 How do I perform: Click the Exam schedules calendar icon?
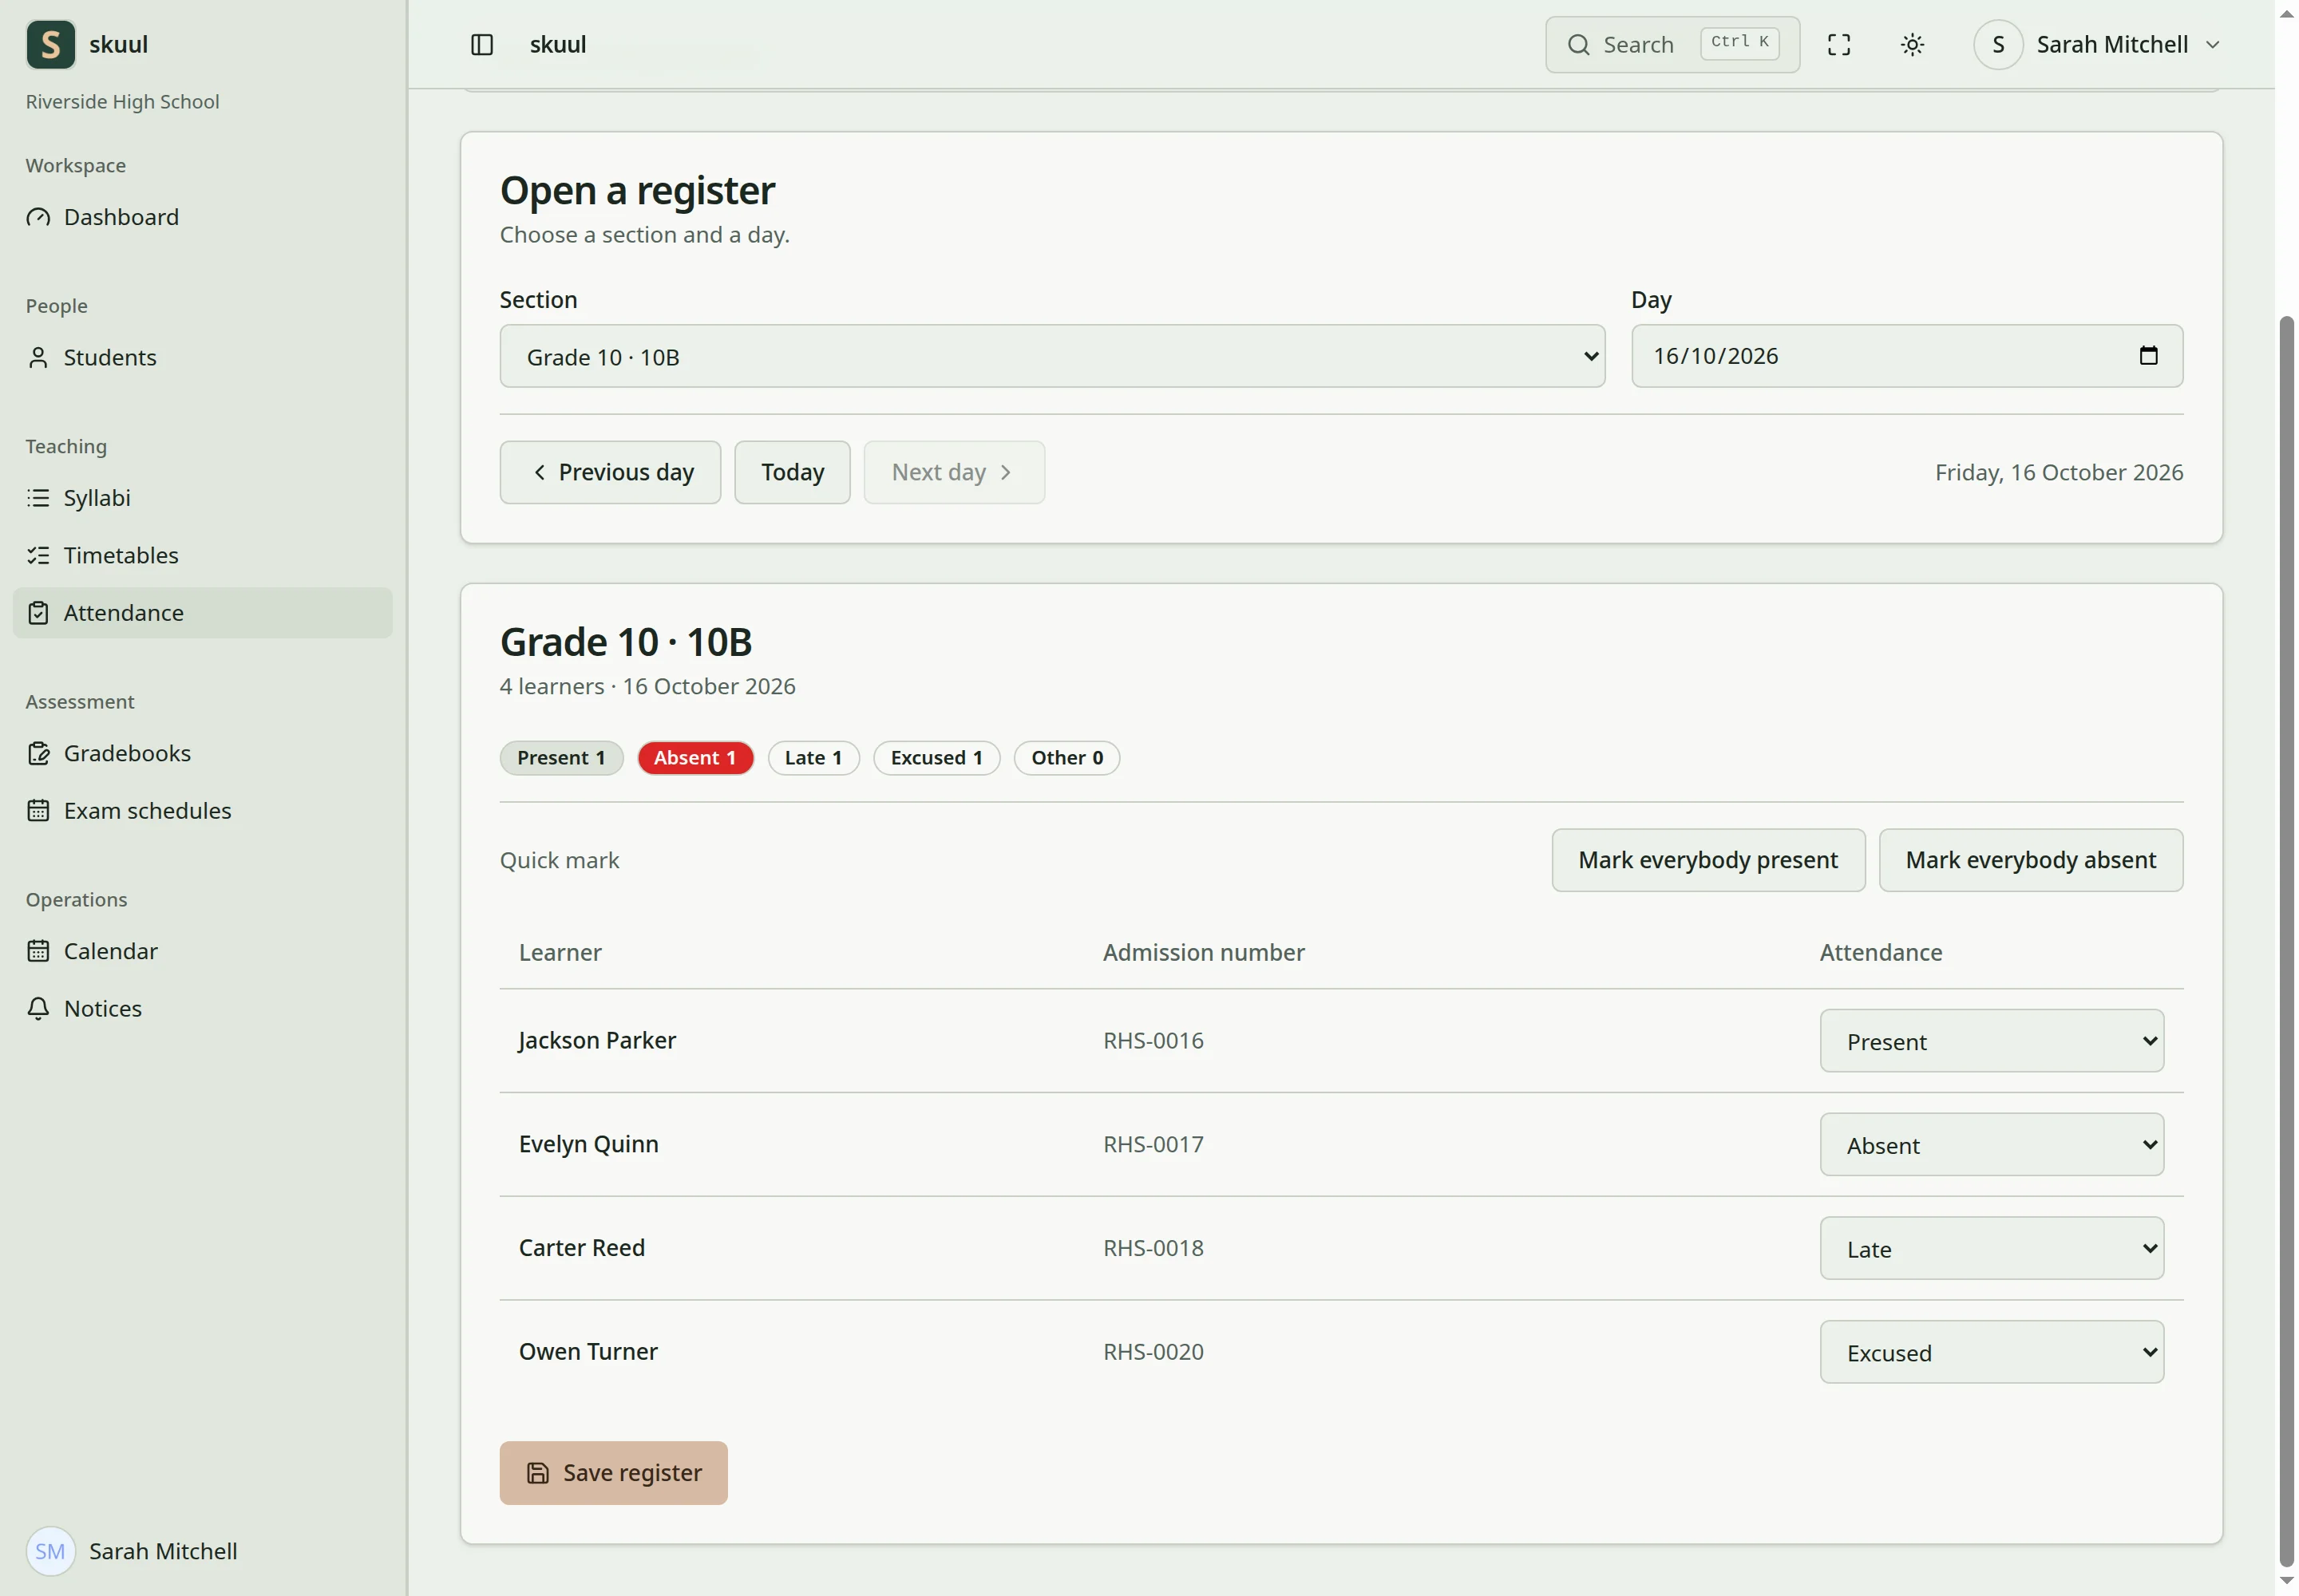pyautogui.click(x=38, y=810)
